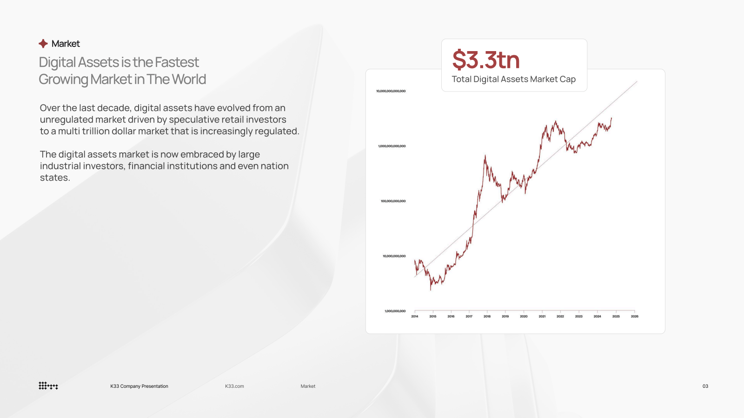
Task: Click the 10,000,000,000 y-axis label
Action: (x=394, y=256)
